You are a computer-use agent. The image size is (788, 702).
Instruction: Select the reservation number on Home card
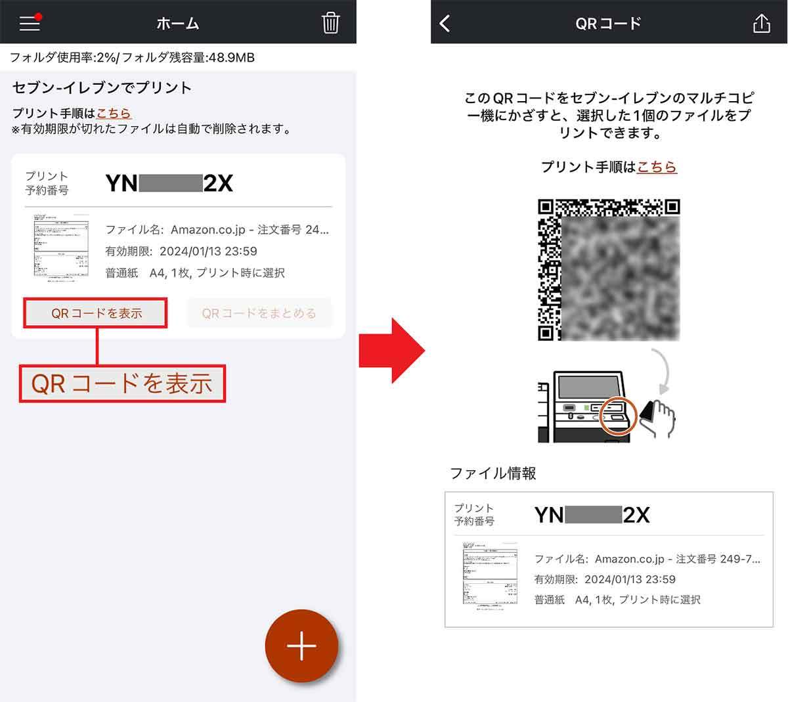(169, 183)
